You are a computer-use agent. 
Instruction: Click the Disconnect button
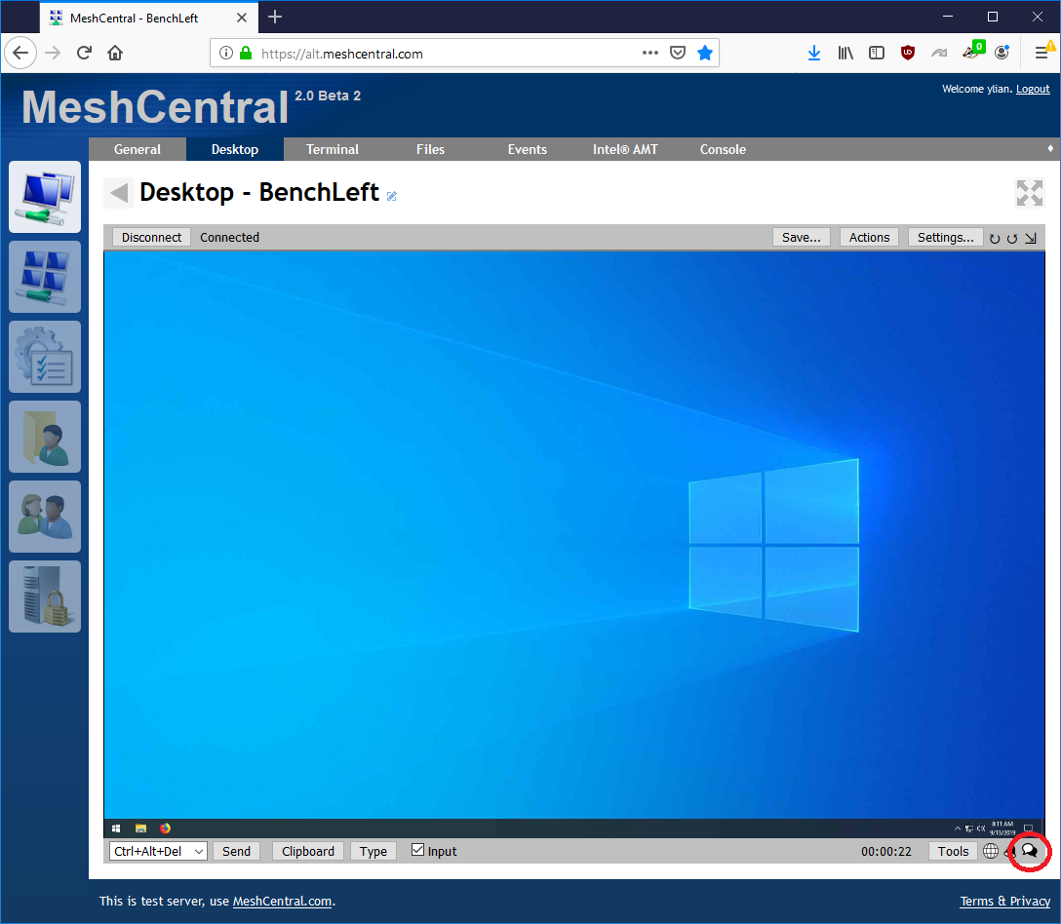coord(151,238)
